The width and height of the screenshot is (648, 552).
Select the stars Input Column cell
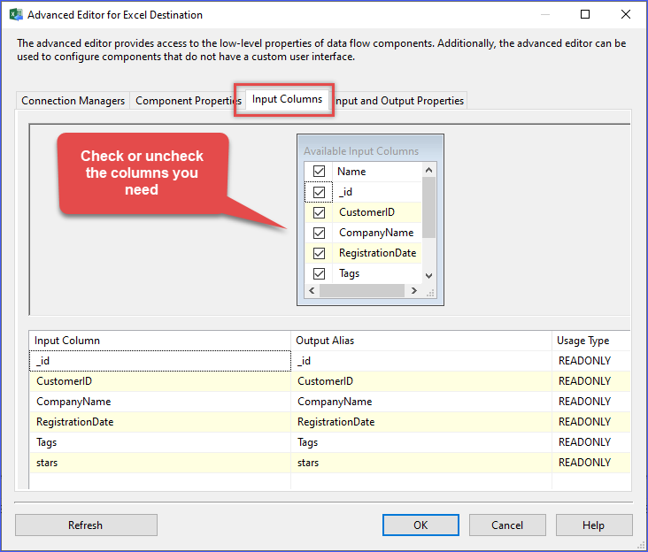coord(160,463)
